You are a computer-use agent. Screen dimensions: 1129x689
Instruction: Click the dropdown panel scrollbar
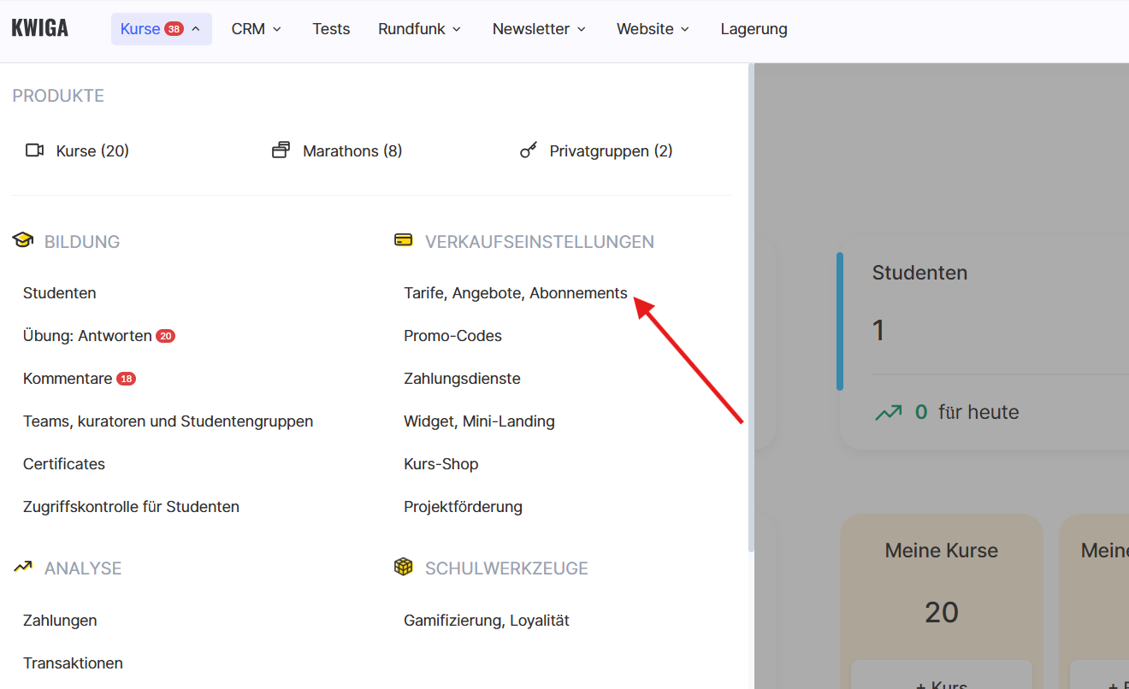click(751, 308)
